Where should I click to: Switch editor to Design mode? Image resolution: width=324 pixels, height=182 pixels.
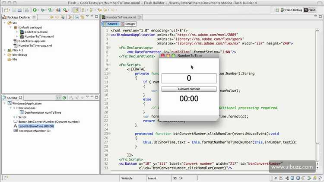(x=128, y=24)
